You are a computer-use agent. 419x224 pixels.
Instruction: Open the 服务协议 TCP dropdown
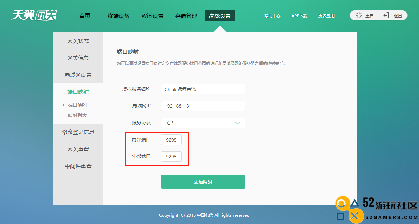pyautogui.click(x=203, y=123)
